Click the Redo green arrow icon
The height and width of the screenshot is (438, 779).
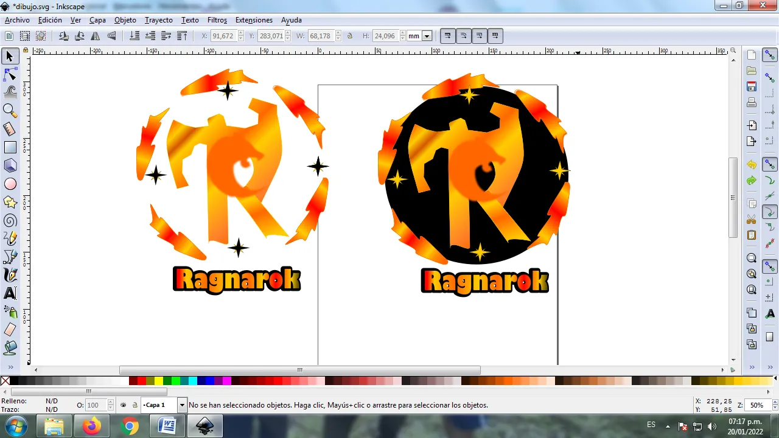(x=752, y=181)
